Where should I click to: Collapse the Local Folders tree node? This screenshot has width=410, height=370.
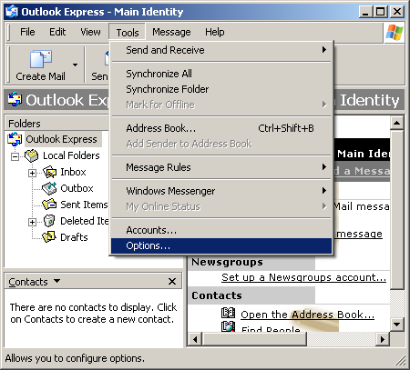pos(15,156)
